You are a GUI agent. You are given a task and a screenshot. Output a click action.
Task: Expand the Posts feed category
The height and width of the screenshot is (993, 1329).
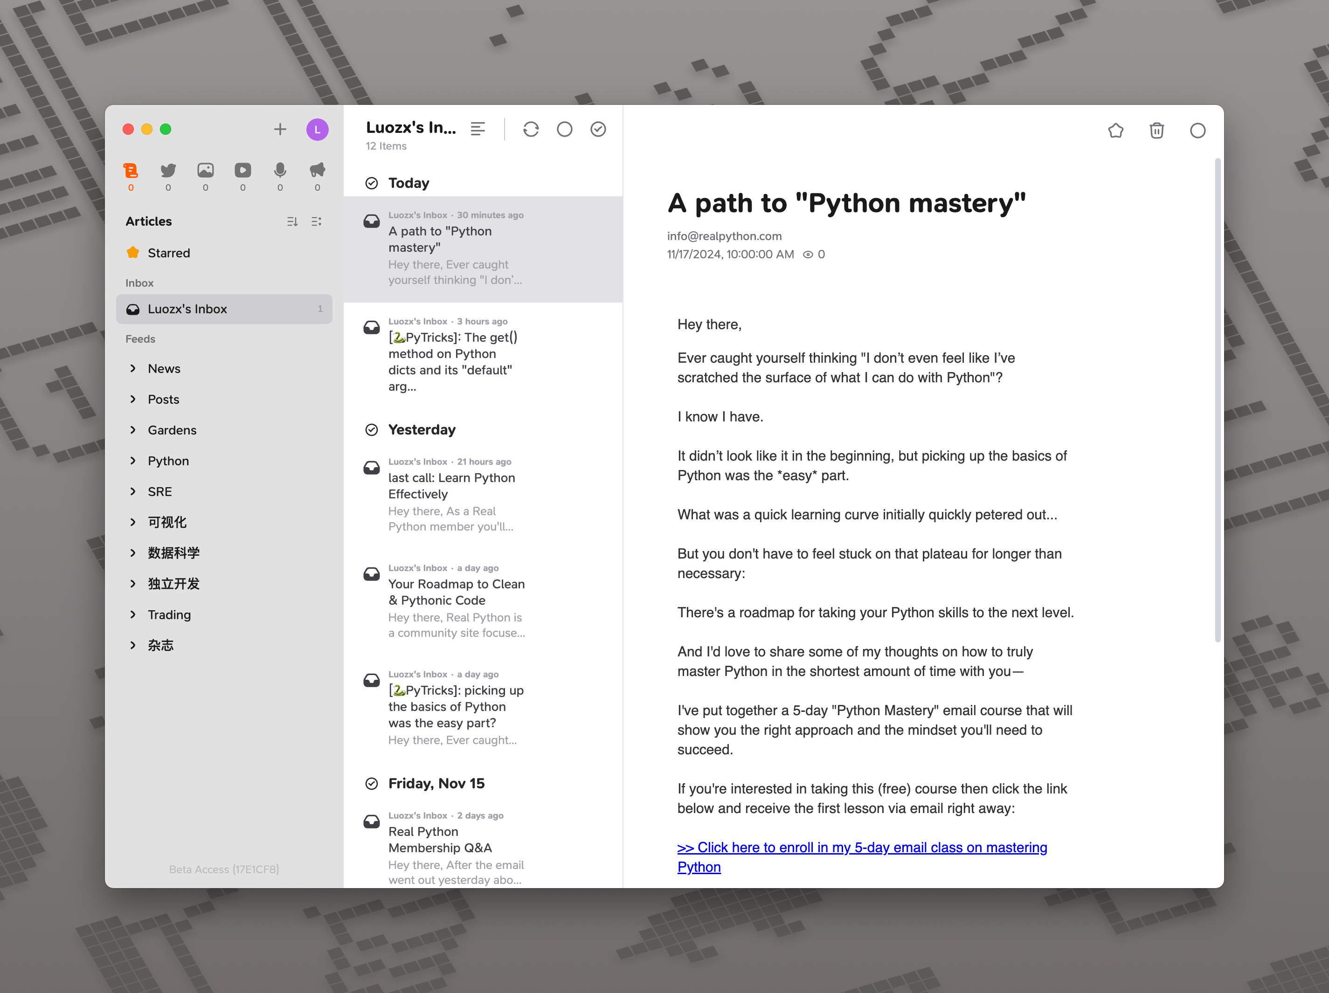133,400
